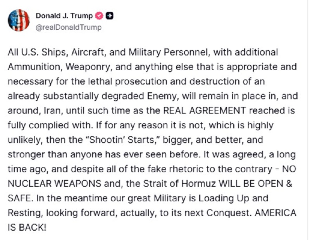This screenshot has width=310, height=240.
Task: Click the flag-painted profile avatar
Action: 19,20
